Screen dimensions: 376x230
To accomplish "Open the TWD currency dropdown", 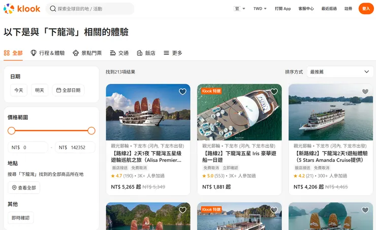I will (260, 9).
